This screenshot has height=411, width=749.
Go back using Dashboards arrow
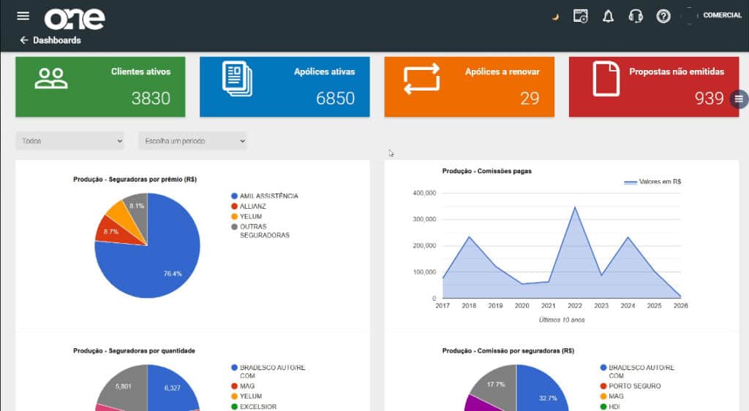[x=24, y=40]
